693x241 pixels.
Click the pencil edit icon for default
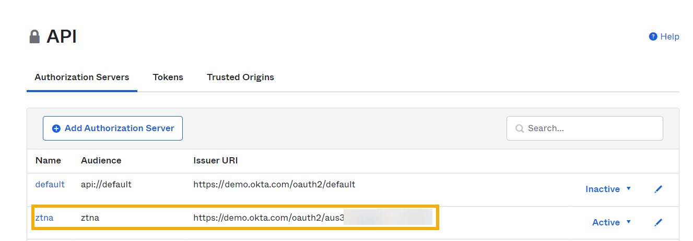click(658, 189)
